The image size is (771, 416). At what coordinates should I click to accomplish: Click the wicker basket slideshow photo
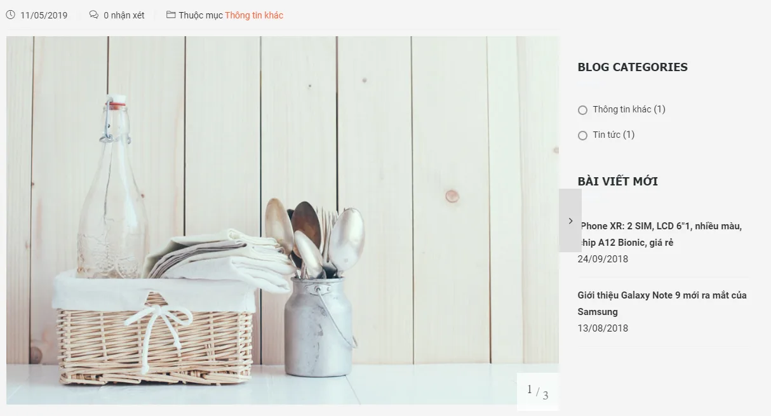click(283, 220)
